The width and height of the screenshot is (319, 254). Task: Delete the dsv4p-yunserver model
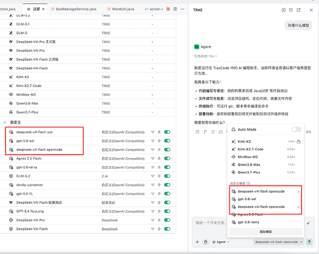(x=159, y=185)
